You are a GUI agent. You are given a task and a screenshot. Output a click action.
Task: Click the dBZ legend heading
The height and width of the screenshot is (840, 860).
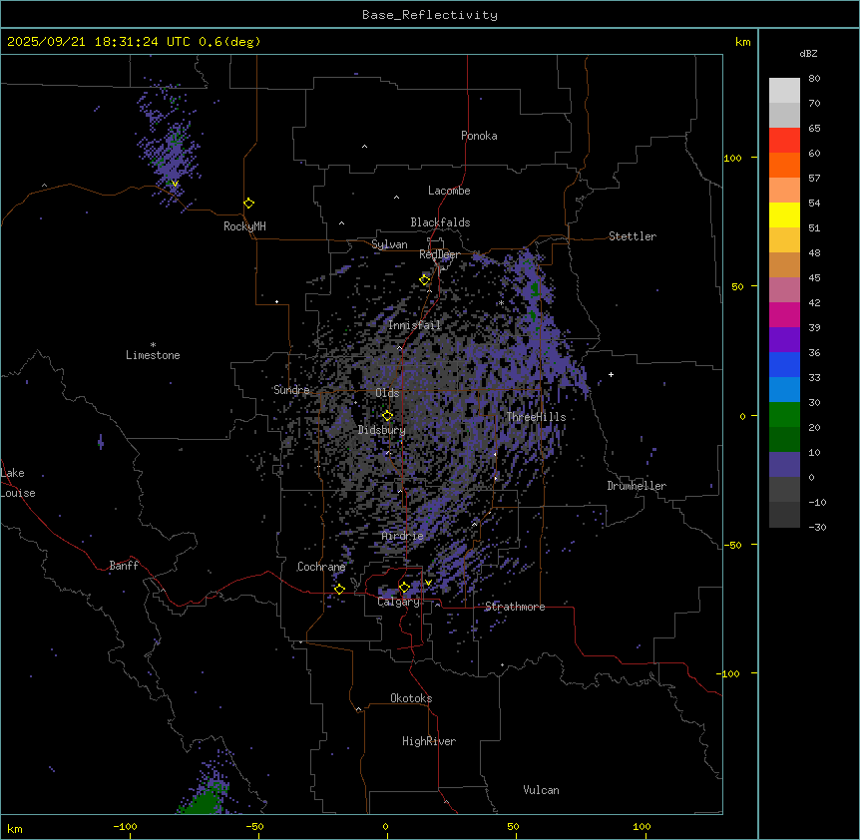(x=809, y=53)
